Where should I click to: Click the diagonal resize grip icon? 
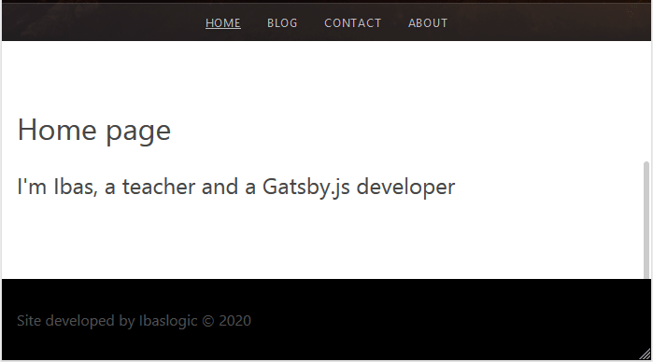[x=645, y=355]
